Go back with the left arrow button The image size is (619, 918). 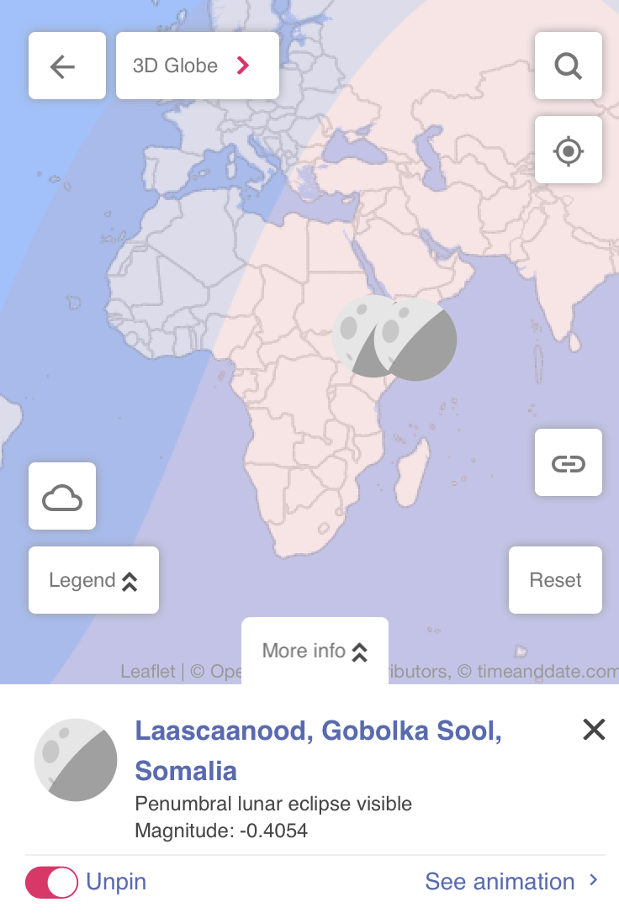[66, 66]
